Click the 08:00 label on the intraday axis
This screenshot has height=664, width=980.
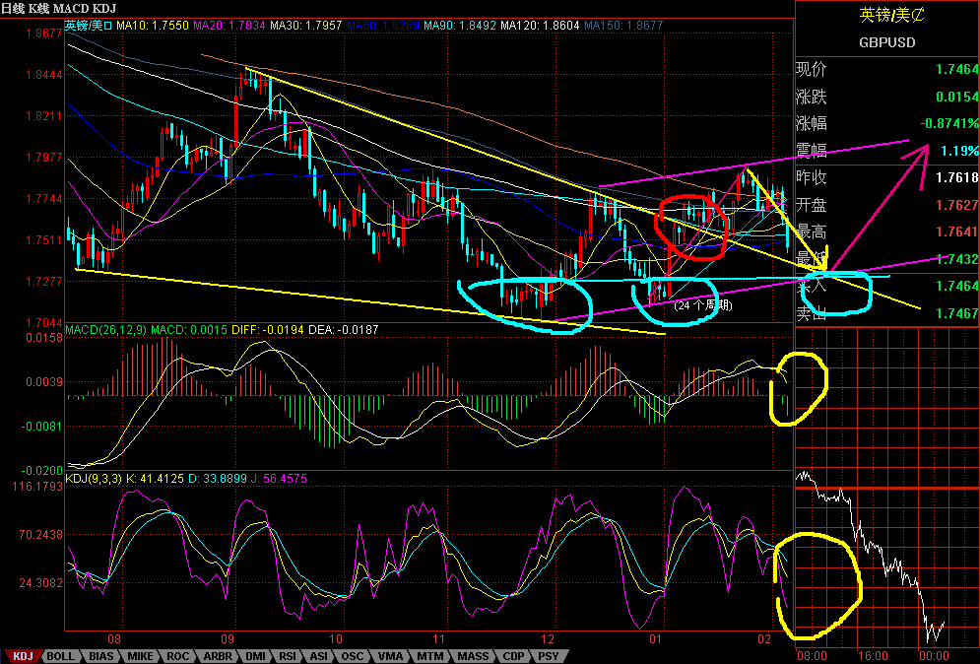pyautogui.click(x=812, y=655)
